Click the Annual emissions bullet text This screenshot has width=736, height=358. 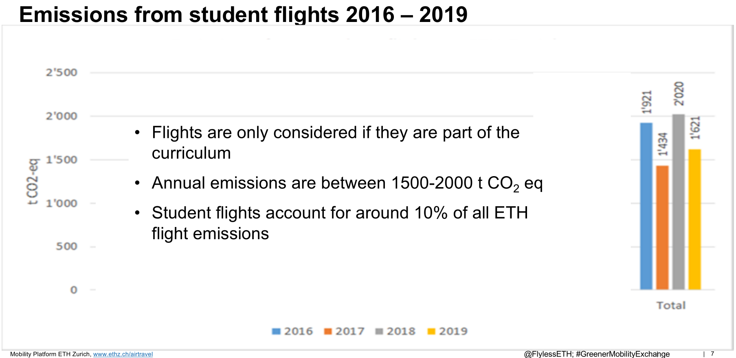click(347, 183)
